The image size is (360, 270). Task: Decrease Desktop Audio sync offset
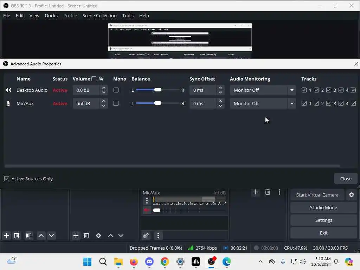[220, 92]
